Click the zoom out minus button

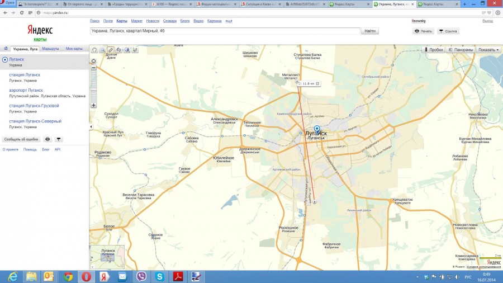coord(93,68)
